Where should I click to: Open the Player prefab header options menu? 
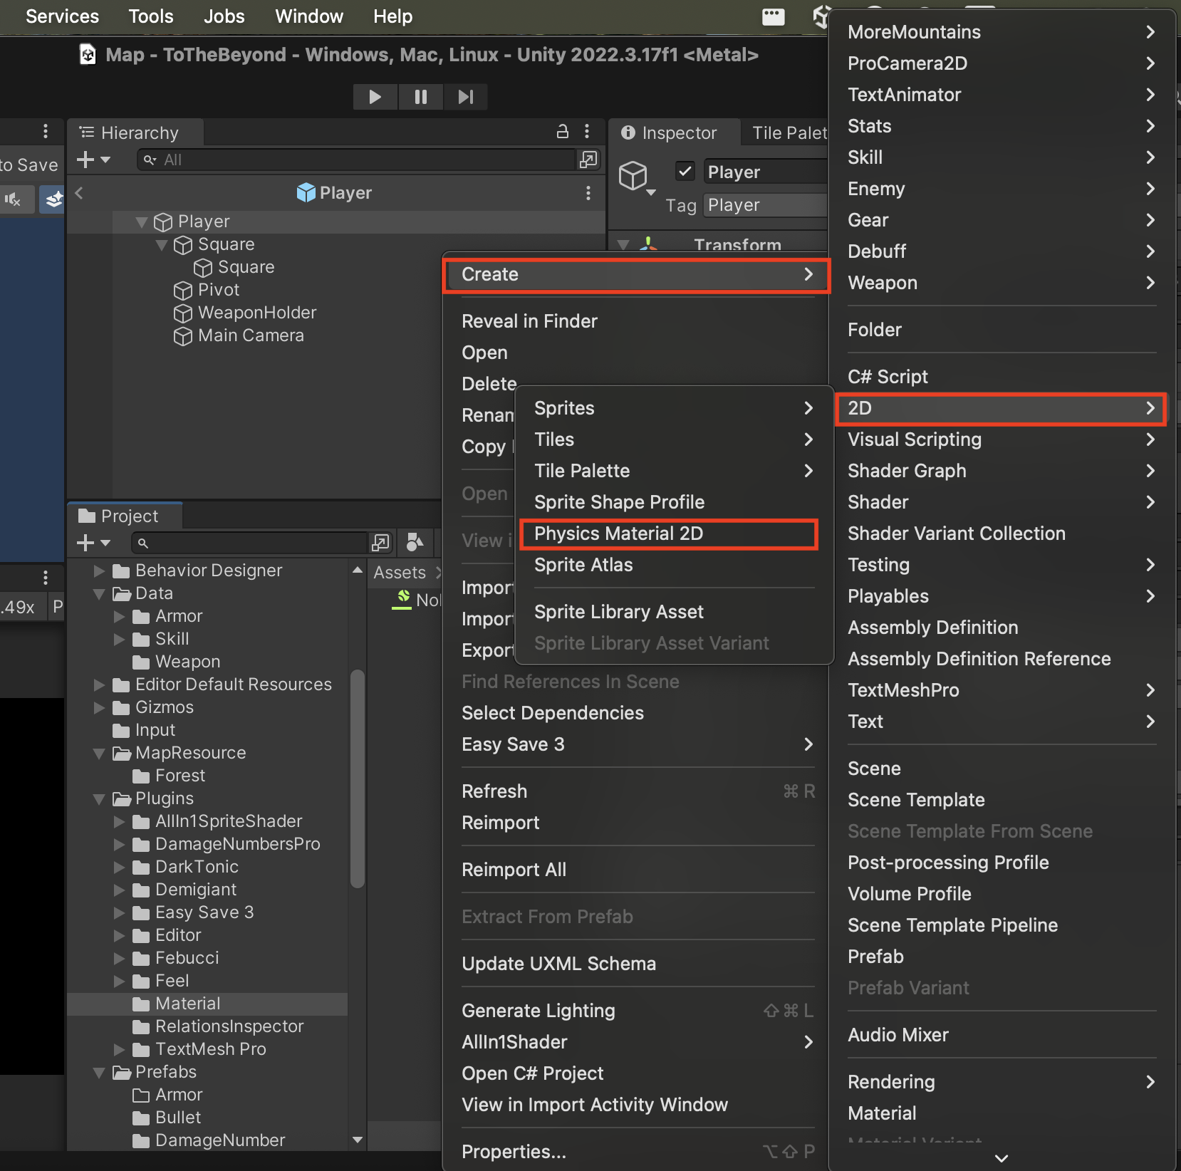pos(588,193)
